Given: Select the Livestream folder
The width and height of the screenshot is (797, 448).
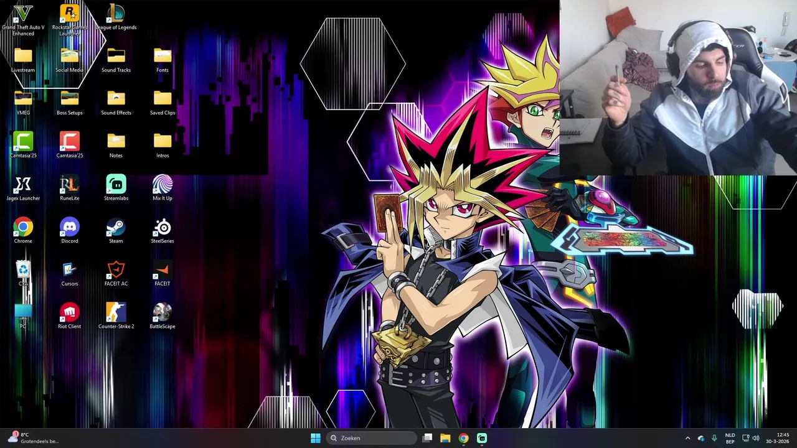Looking at the screenshot, I should pyautogui.click(x=23, y=60).
